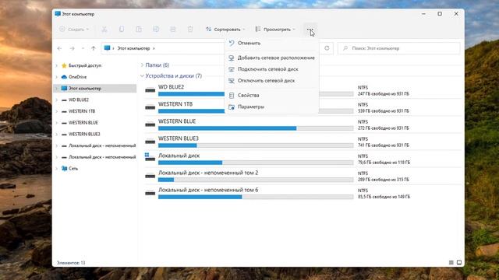The image size is (499, 280).
Task: Select Этот компьютер in the sidebar
Action: 85,88
